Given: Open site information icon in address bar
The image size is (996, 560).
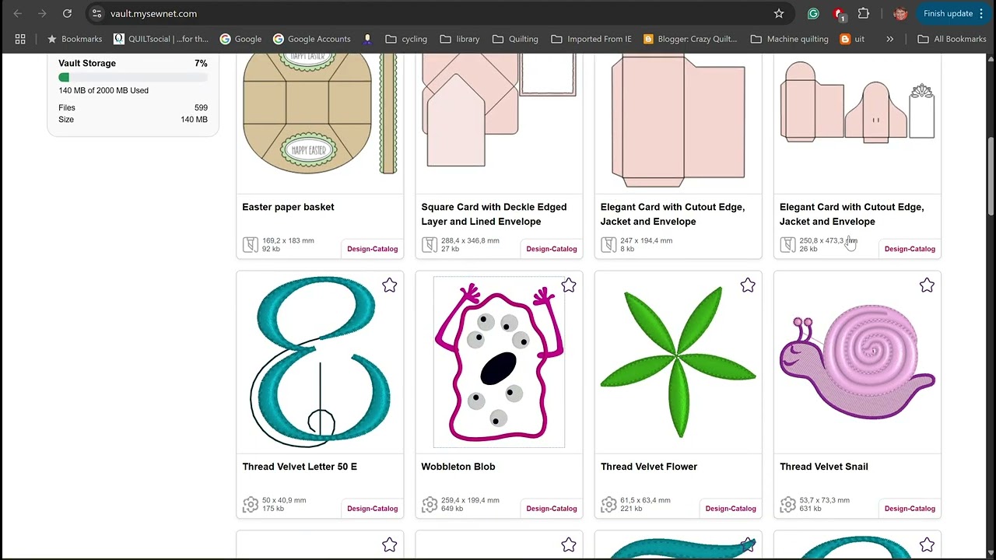Looking at the screenshot, I should pyautogui.click(x=96, y=13).
